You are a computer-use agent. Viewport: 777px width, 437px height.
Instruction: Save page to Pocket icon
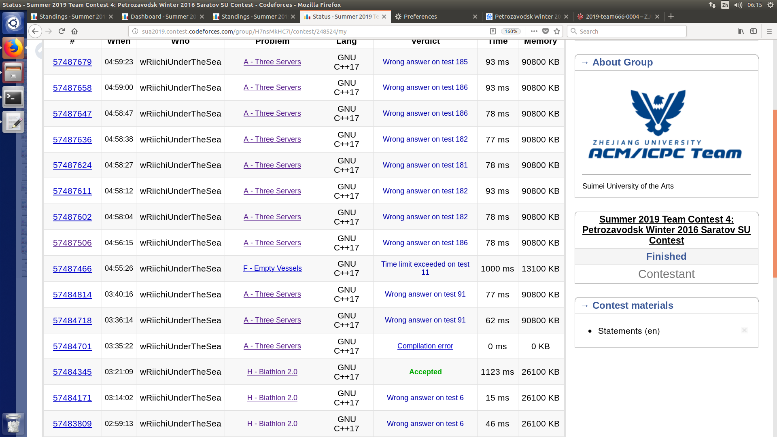click(x=546, y=31)
